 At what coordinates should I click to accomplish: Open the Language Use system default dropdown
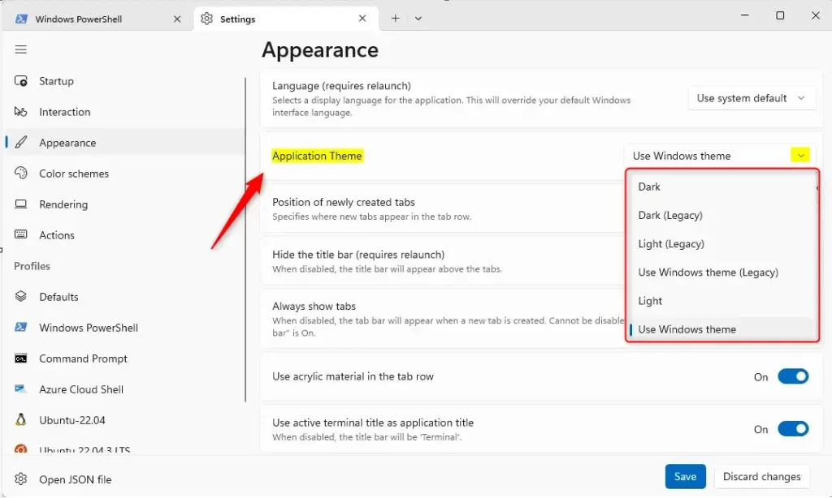(x=752, y=98)
